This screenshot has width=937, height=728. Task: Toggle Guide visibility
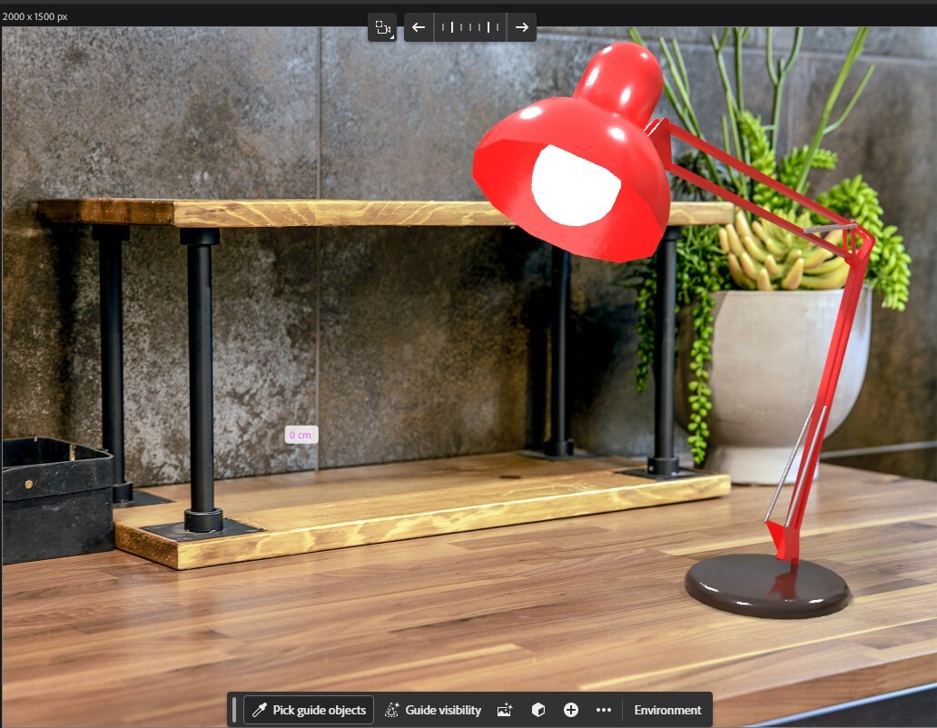pos(433,710)
